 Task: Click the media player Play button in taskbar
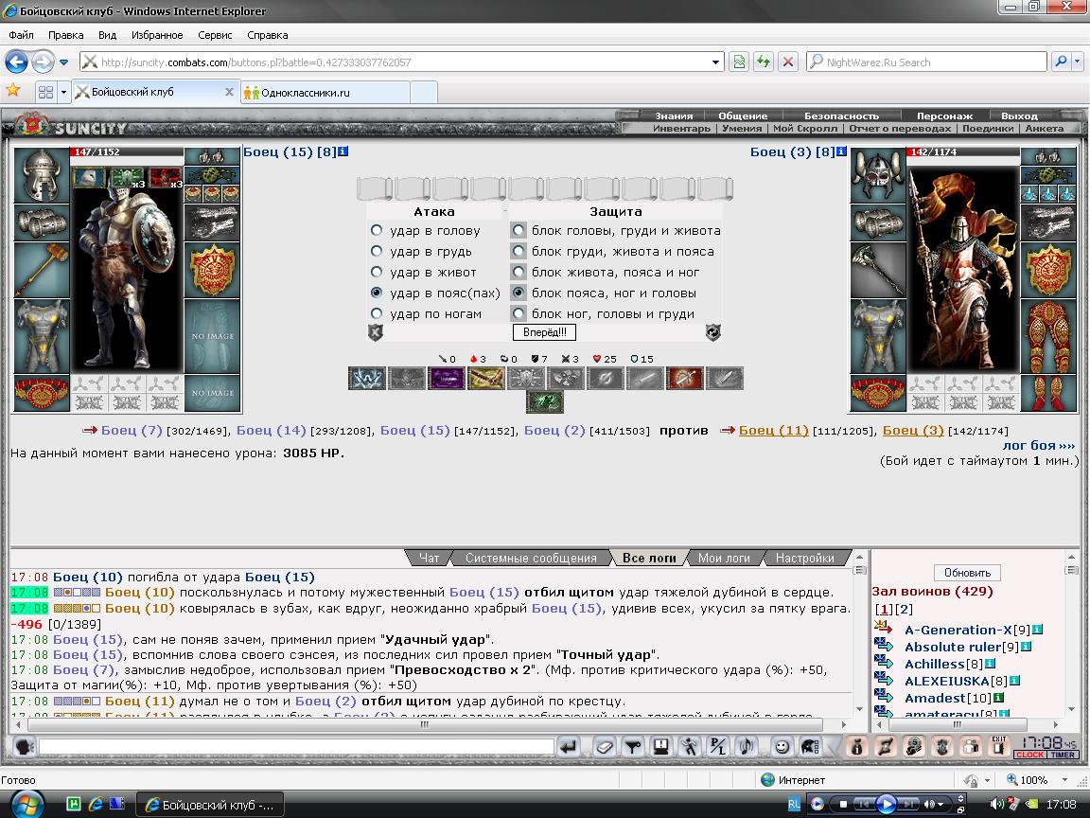tap(886, 804)
